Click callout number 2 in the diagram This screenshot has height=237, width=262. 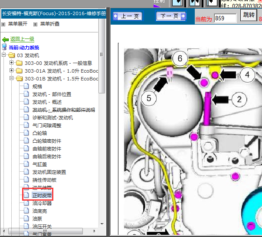pos(239,99)
